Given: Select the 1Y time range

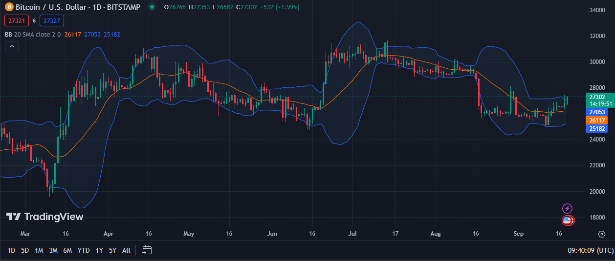Looking at the screenshot, I should point(99,250).
